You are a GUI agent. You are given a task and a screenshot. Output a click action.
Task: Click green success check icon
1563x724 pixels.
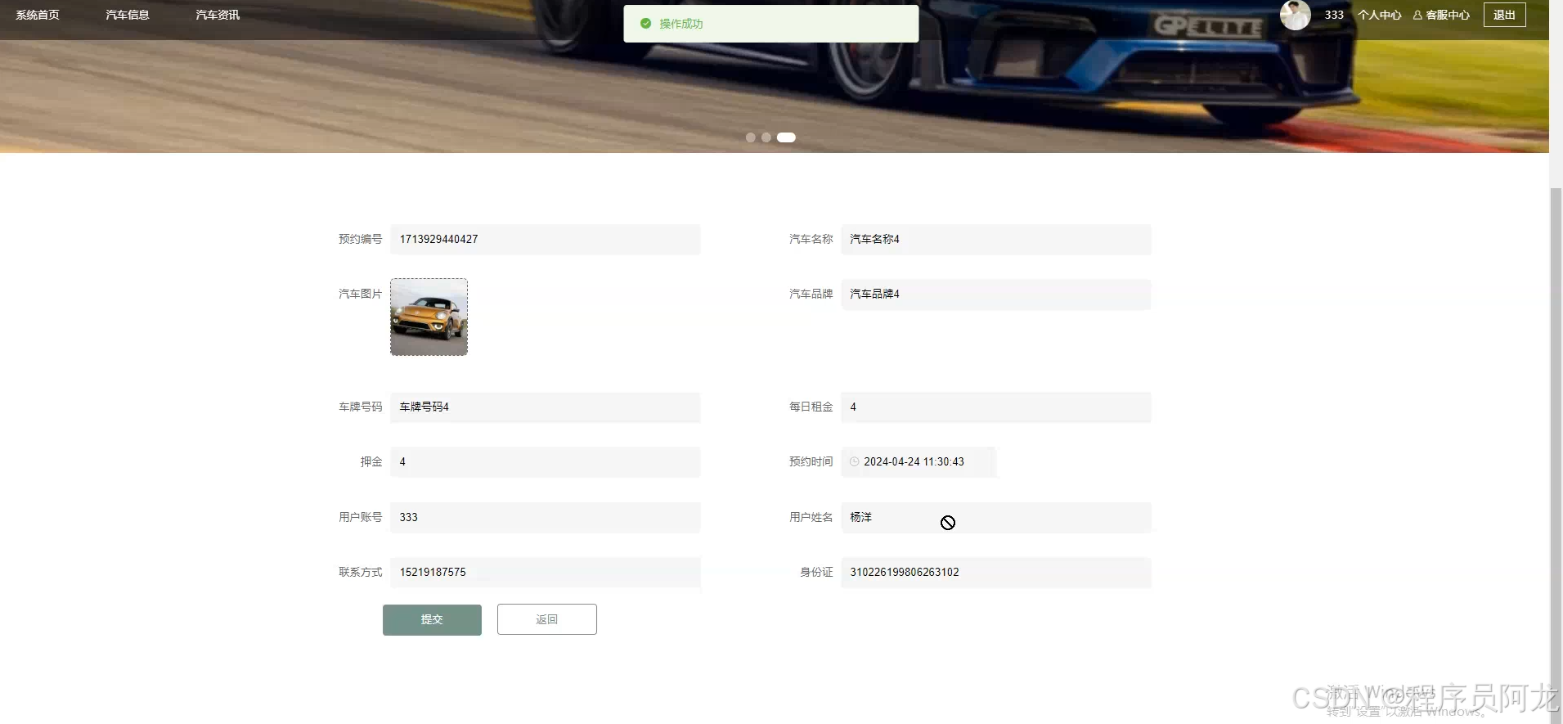click(645, 24)
